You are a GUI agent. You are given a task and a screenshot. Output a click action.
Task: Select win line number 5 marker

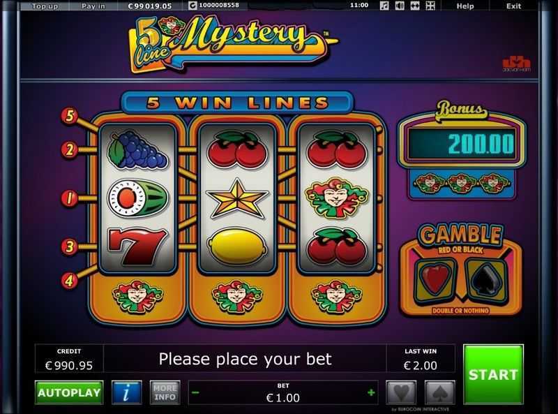69,116
